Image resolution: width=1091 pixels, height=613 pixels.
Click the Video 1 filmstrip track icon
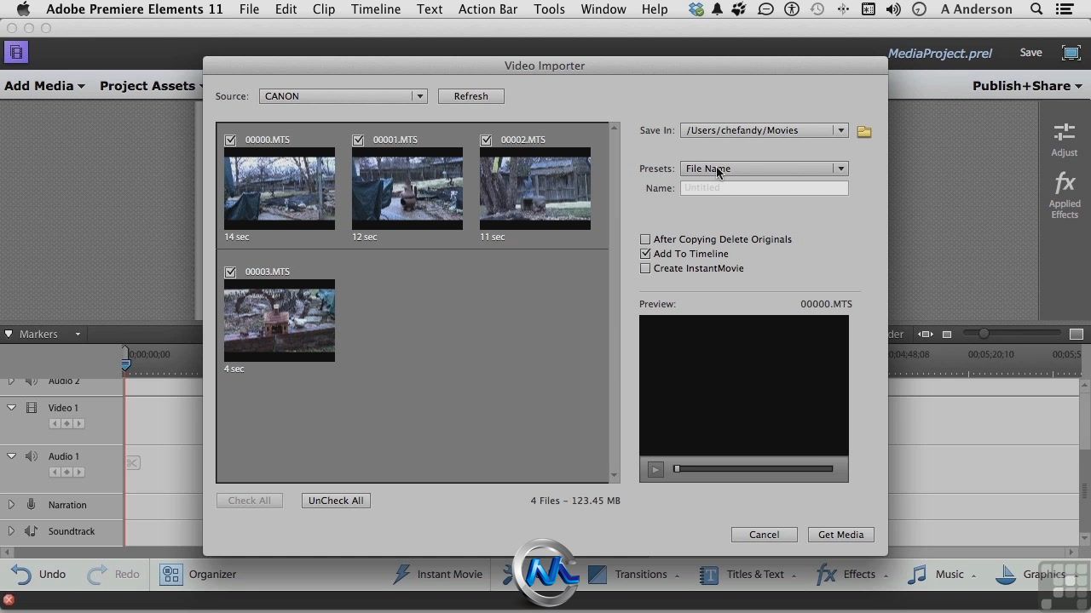coord(32,408)
